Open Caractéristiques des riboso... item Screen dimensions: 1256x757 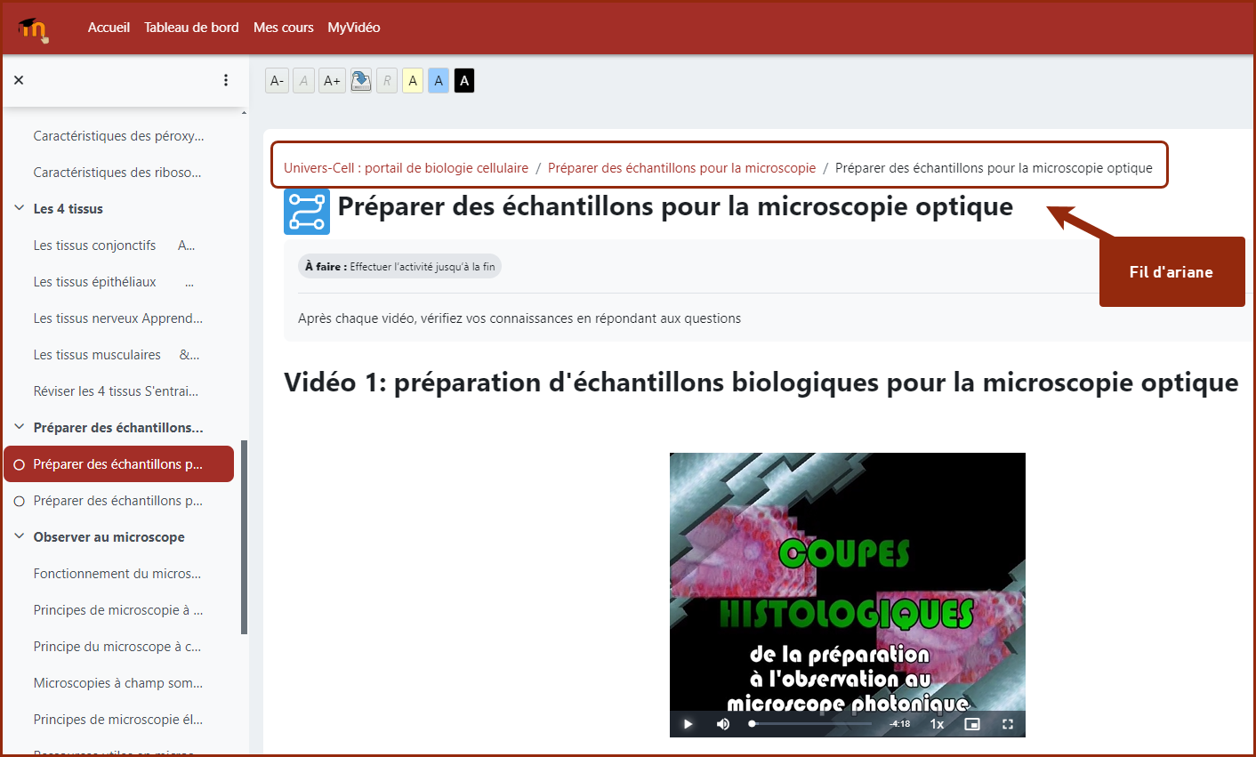tap(117, 172)
